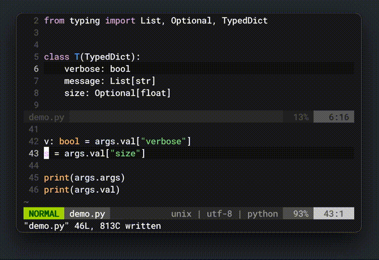Image resolution: width=379 pixels, height=260 pixels.
Task: Click the 43:1 cursor position indicator
Action: click(334, 214)
